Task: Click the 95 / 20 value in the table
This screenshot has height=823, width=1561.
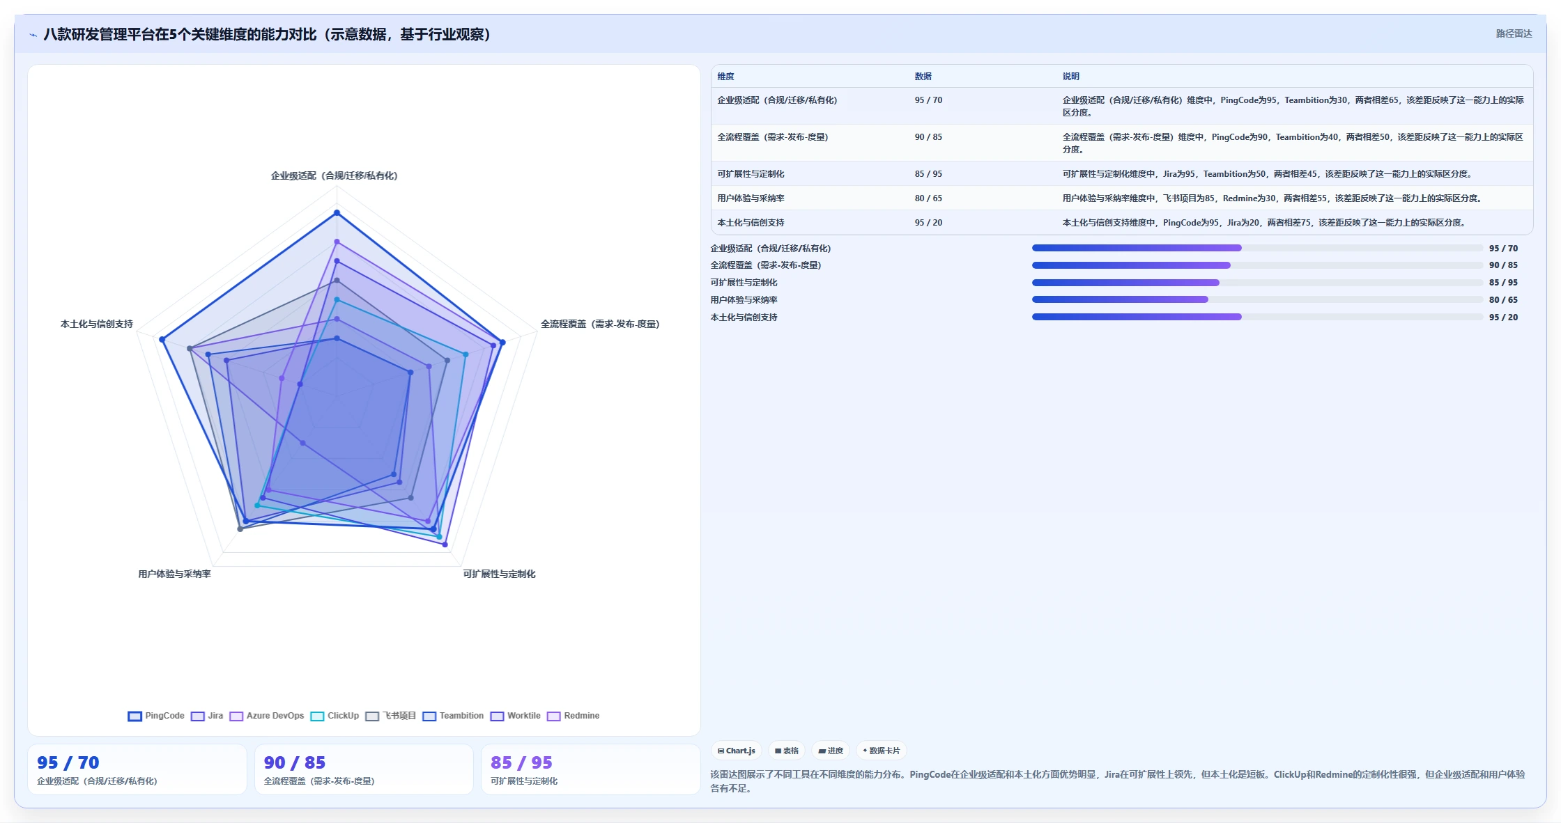Action: [928, 223]
